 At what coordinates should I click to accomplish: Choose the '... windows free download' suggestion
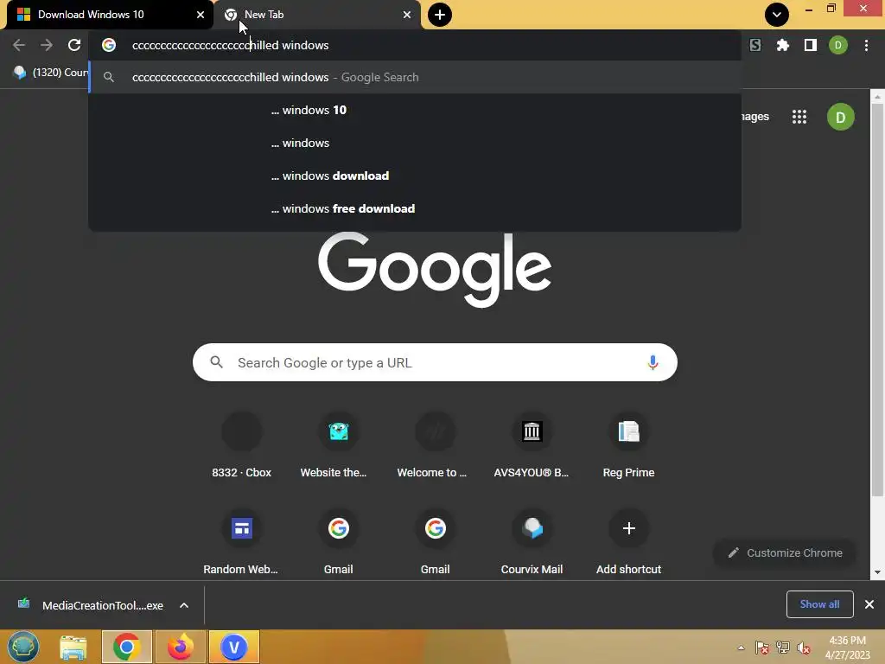(415, 208)
